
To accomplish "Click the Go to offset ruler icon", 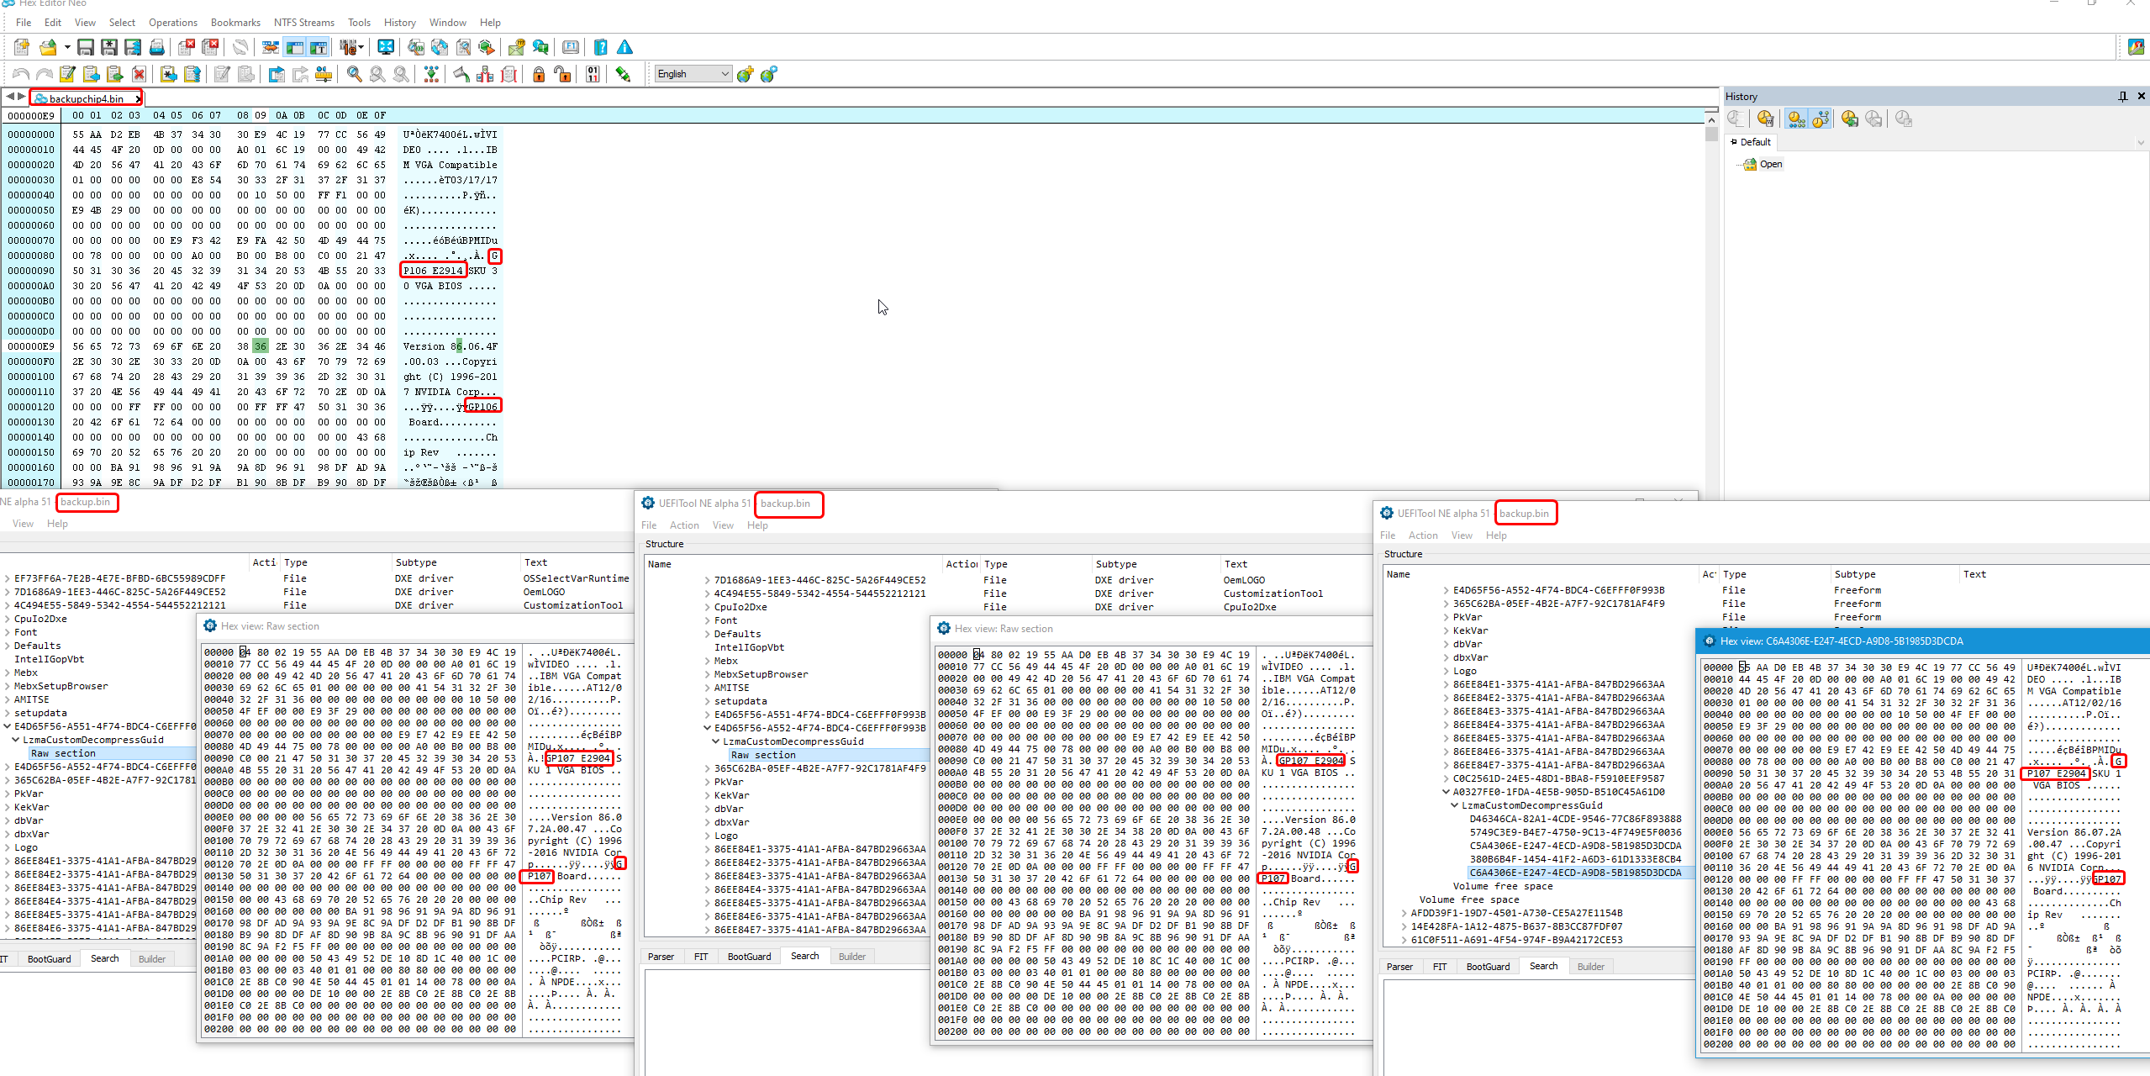I will point(324,74).
